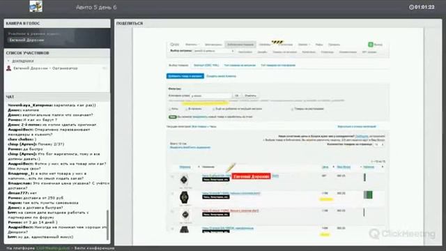The height and width of the screenshot is (251, 446).
Task: Click the Выход link in page header
Action: pyautogui.click(x=378, y=45)
